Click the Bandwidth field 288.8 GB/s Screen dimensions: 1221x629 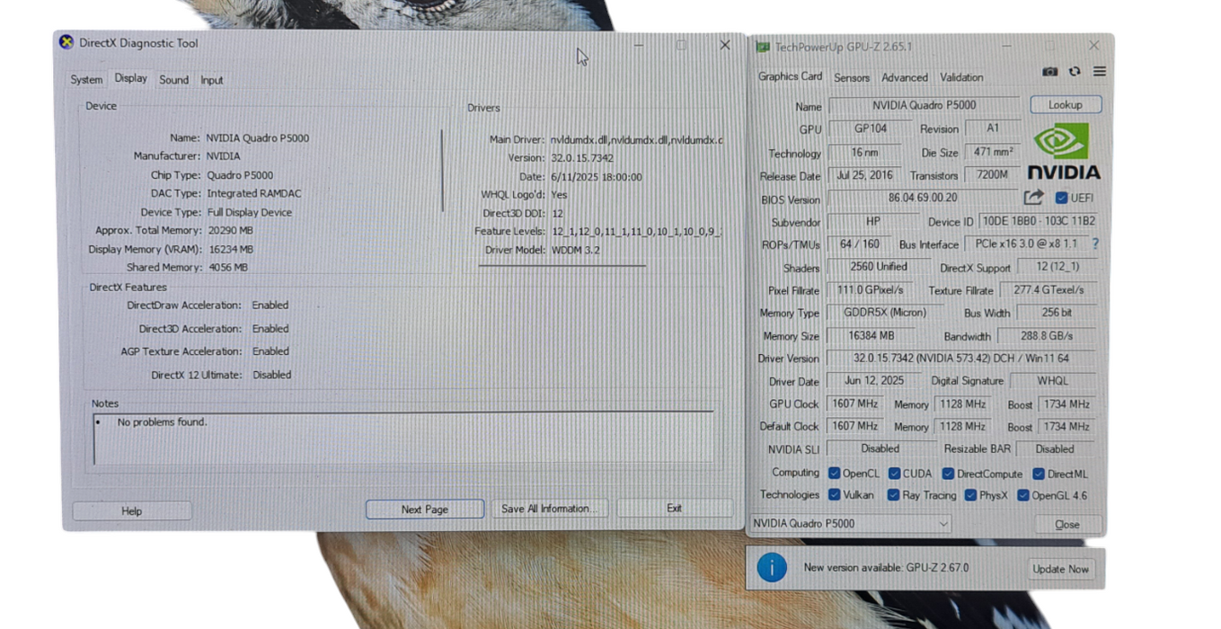pyautogui.click(x=1047, y=336)
